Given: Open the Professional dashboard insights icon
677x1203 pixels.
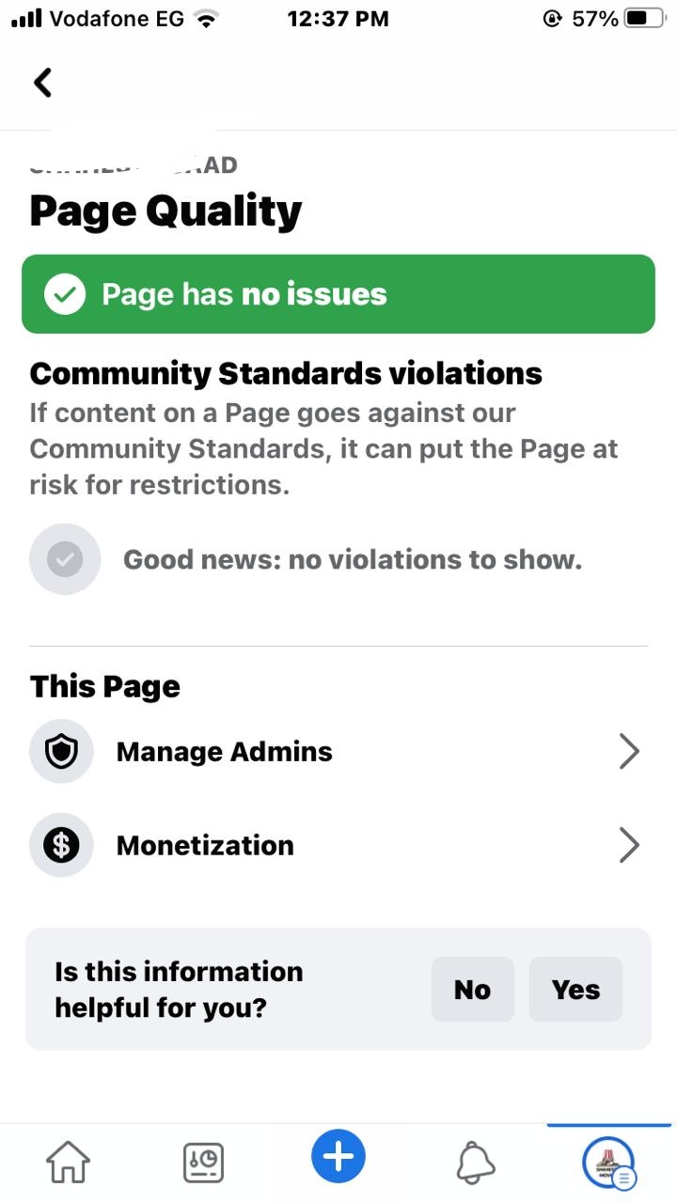Looking at the screenshot, I should 203,1163.
